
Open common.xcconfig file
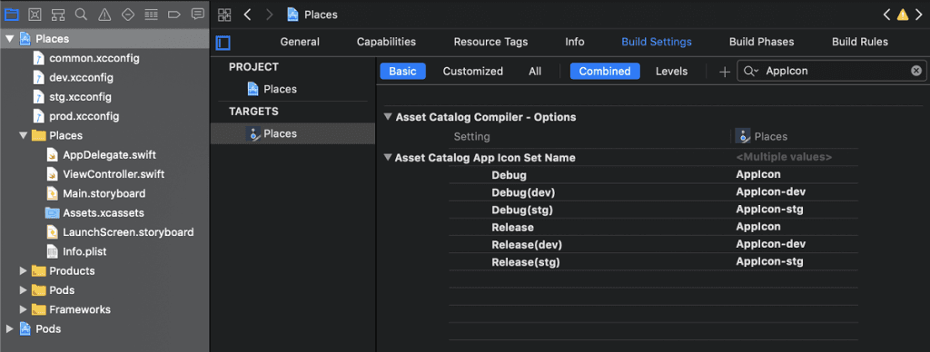(x=94, y=58)
